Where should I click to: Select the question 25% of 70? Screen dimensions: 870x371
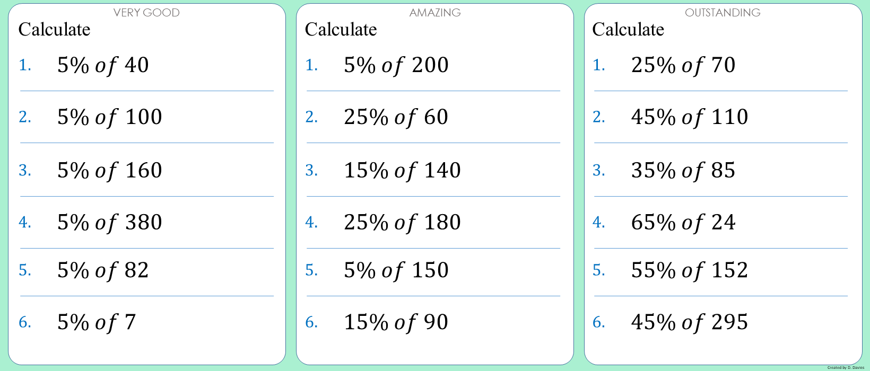coord(683,65)
